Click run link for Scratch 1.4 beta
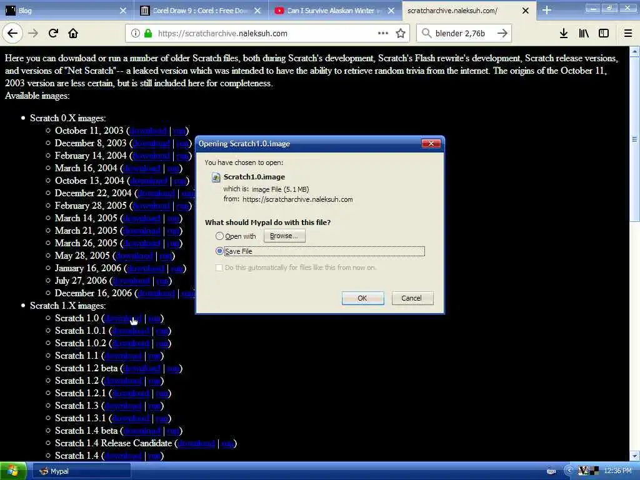This screenshot has height=480, width=640. click(173, 431)
